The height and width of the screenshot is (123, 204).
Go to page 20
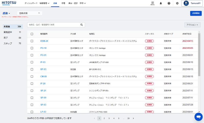pos(129,118)
